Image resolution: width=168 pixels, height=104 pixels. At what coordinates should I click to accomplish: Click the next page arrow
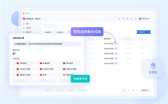(x=137, y=91)
